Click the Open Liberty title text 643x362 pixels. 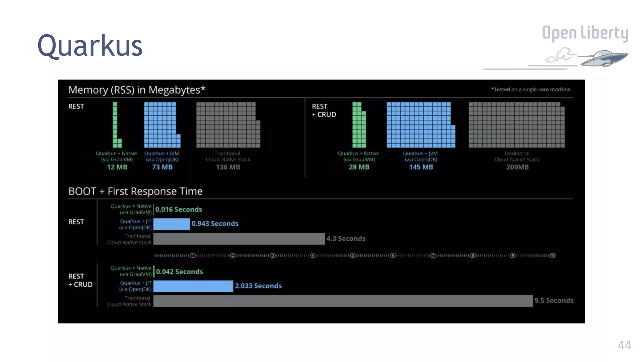pos(585,33)
